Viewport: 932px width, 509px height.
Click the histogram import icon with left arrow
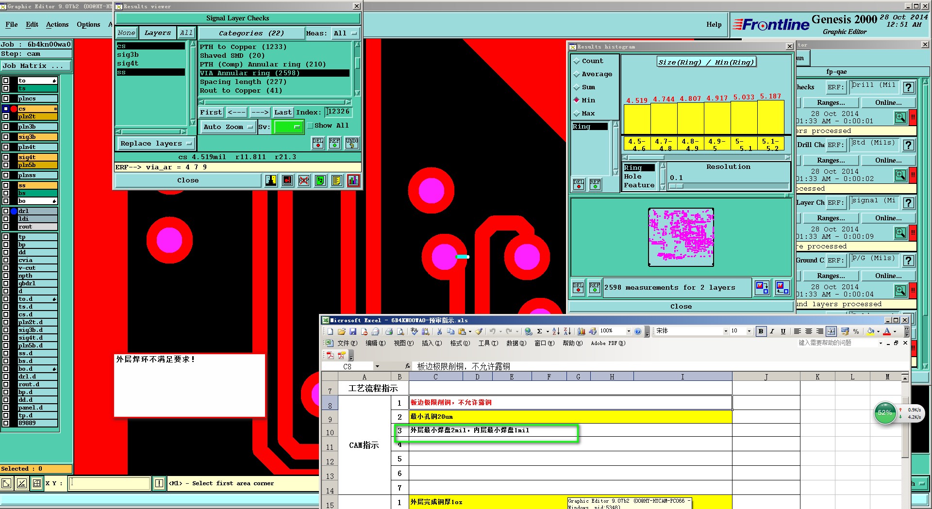click(782, 288)
